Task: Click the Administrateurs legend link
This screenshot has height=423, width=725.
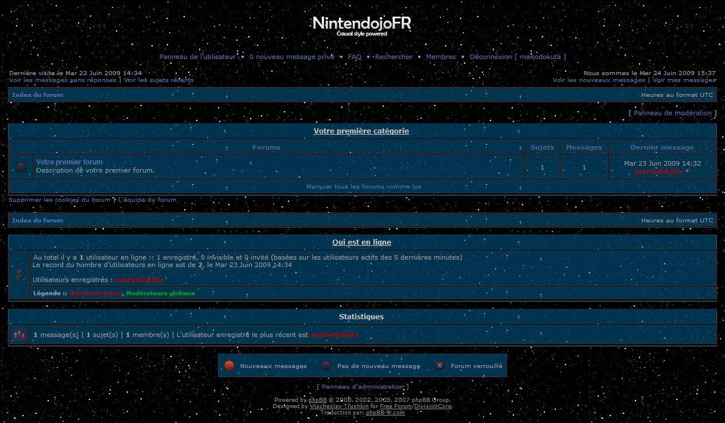Action: tap(96, 293)
